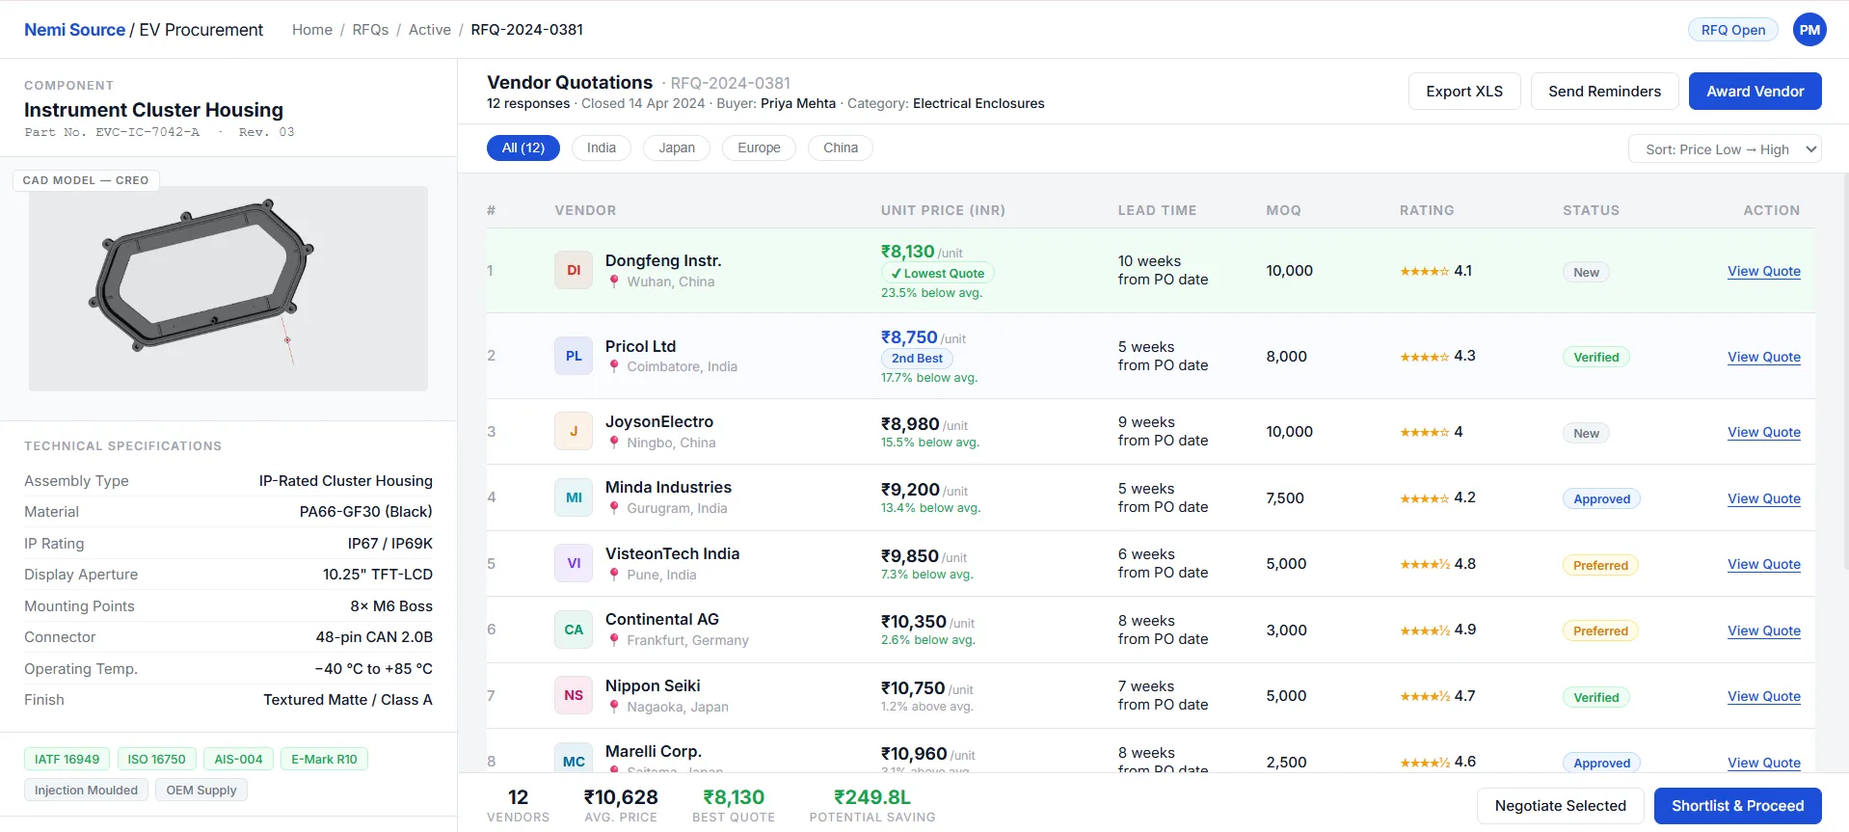Click the location pin next to Coimbatore, India
Screen dimensions: 1849x832
(x=614, y=366)
